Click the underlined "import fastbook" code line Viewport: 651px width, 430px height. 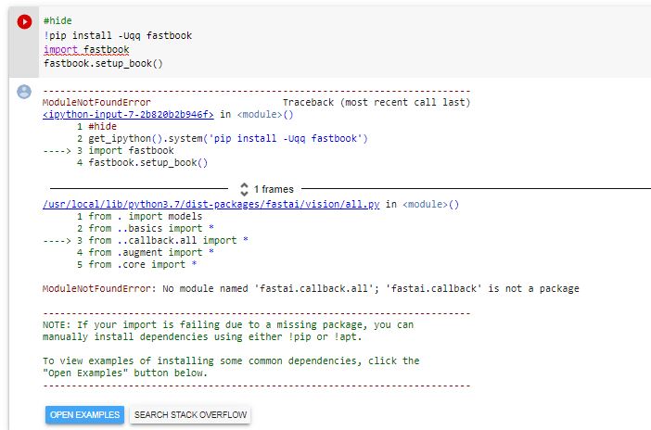[x=86, y=49]
